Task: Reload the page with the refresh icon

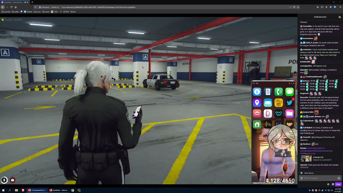Action: (x=11, y=7)
